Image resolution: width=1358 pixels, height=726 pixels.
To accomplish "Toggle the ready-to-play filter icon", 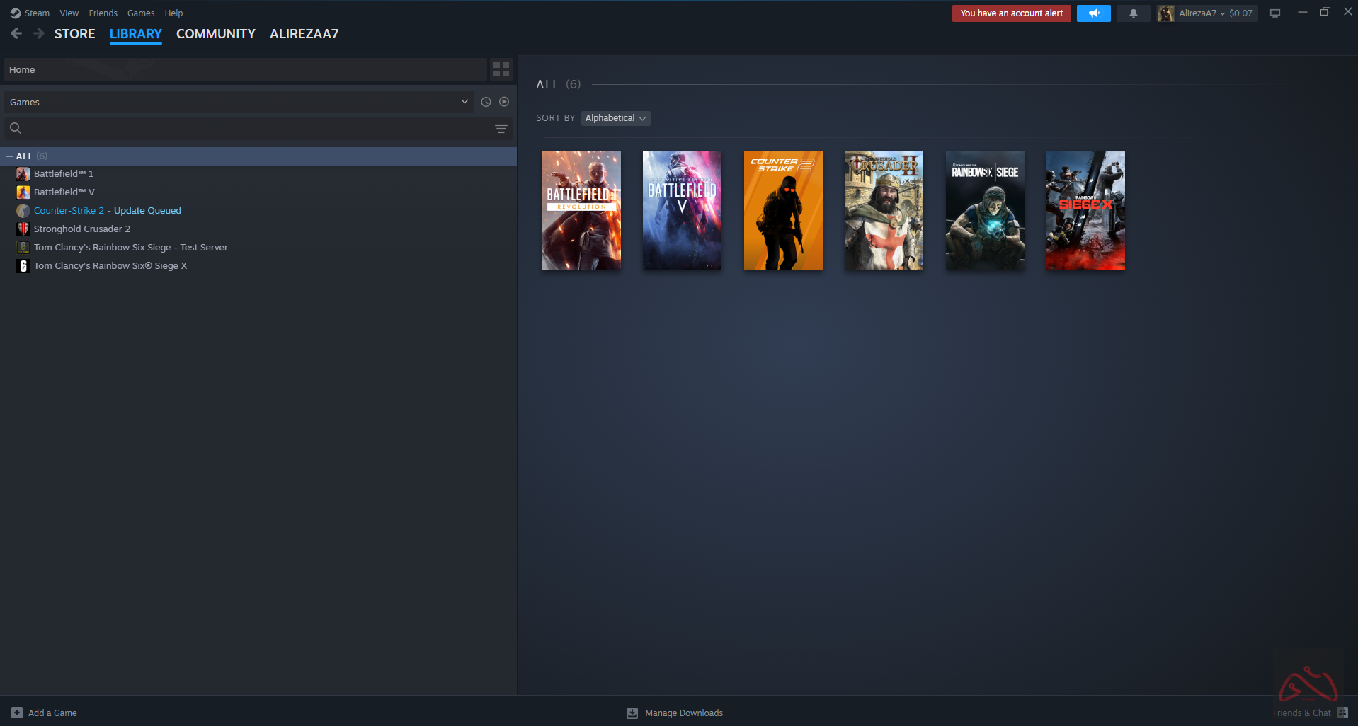I will [504, 102].
